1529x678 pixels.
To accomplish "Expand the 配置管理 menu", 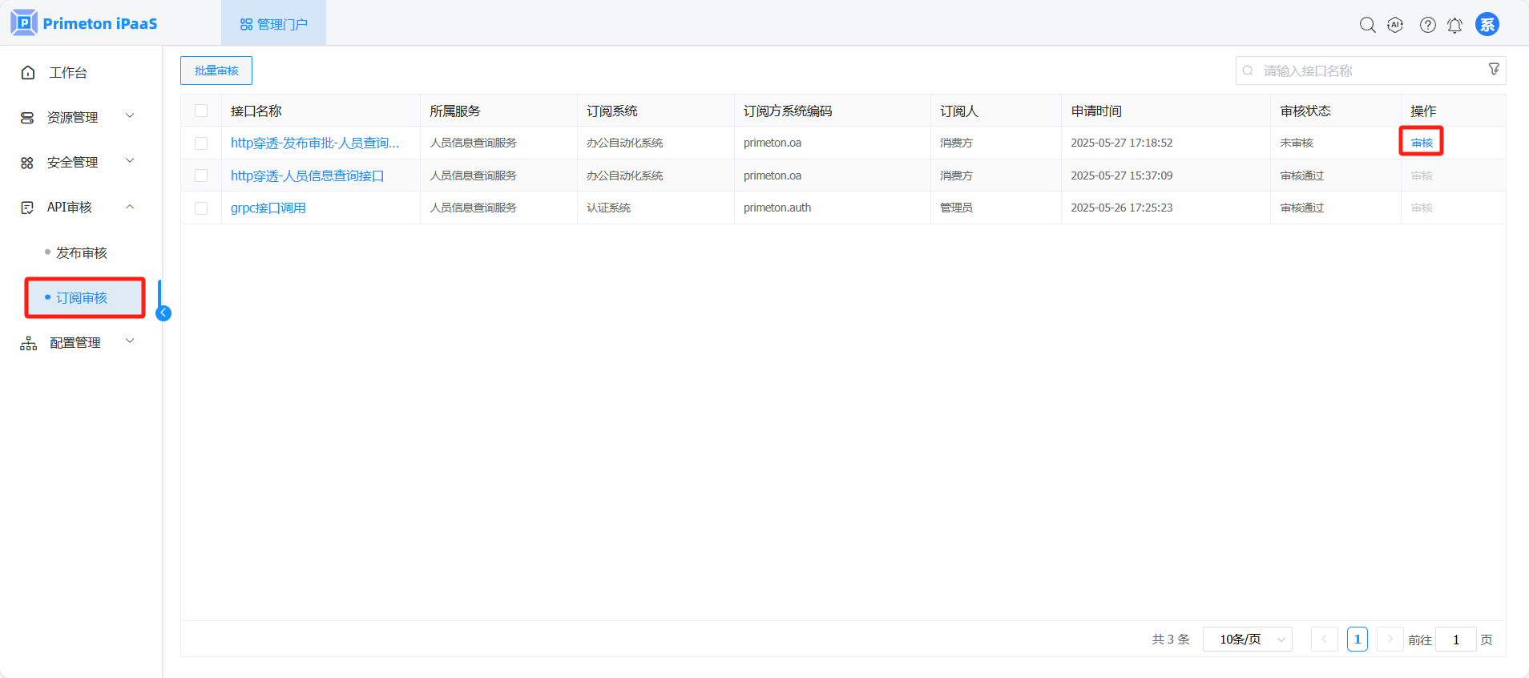I will click(x=78, y=342).
